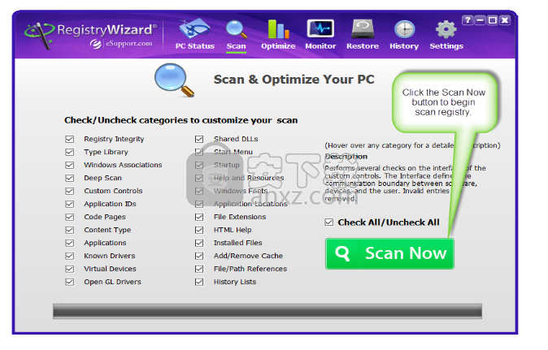Screen dimensions: 548x350
Task: Click the large magnifying glass image
Action: [174, 80]
